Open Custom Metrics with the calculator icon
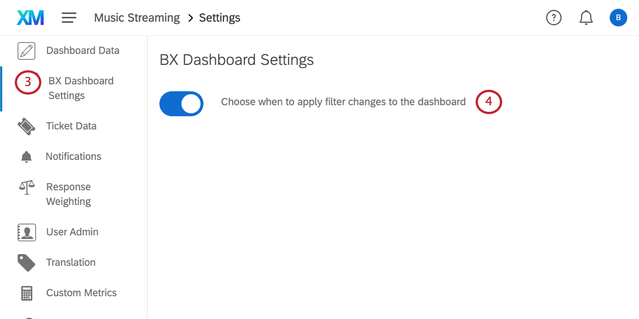 coord(26,293)
